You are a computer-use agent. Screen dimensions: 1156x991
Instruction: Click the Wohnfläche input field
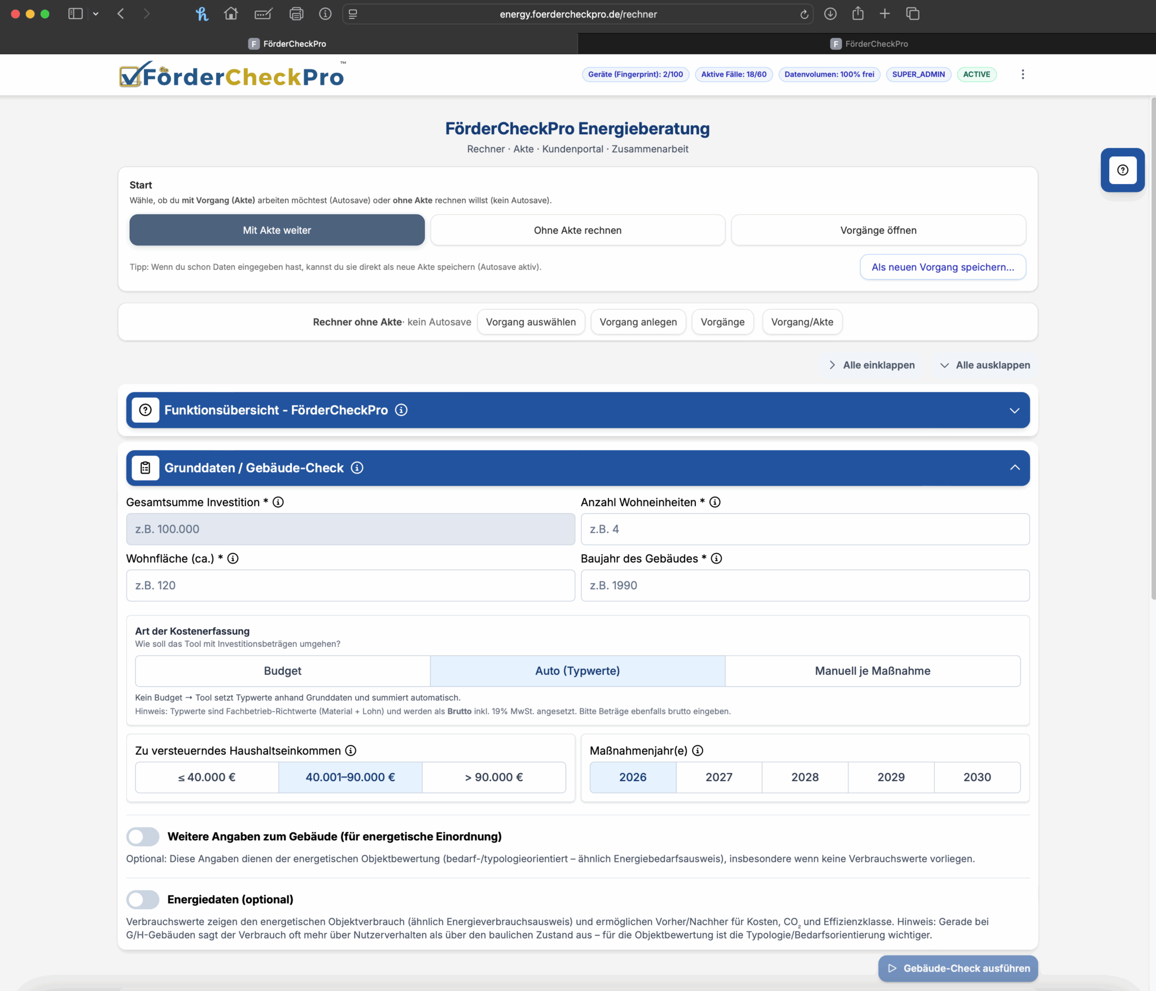(x=350, y=586)
